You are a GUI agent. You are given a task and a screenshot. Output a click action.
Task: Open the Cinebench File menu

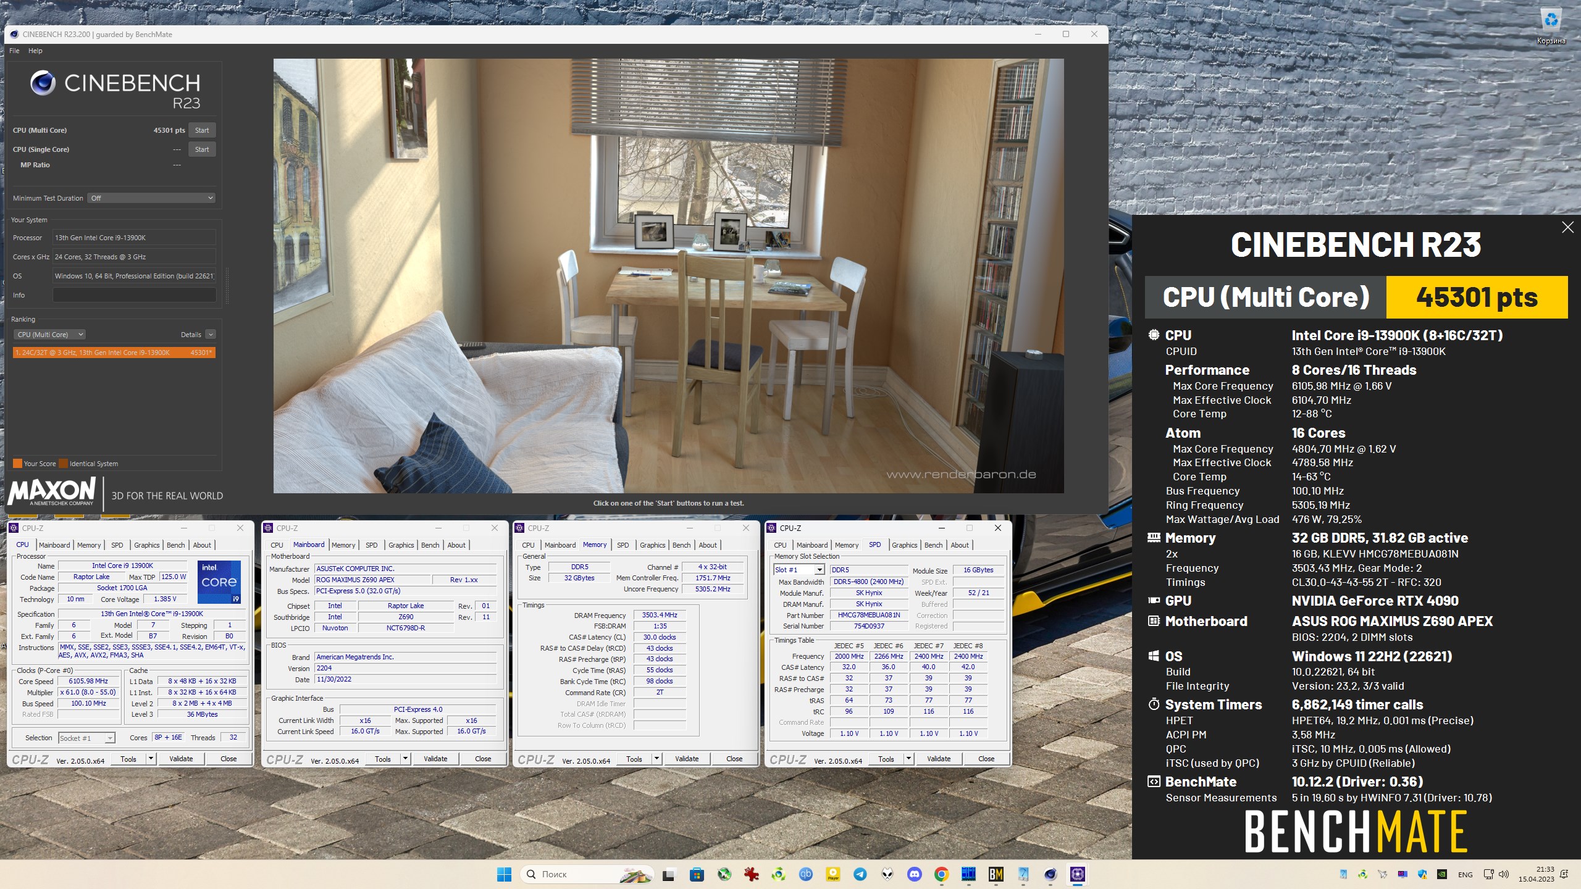(14, 51)
